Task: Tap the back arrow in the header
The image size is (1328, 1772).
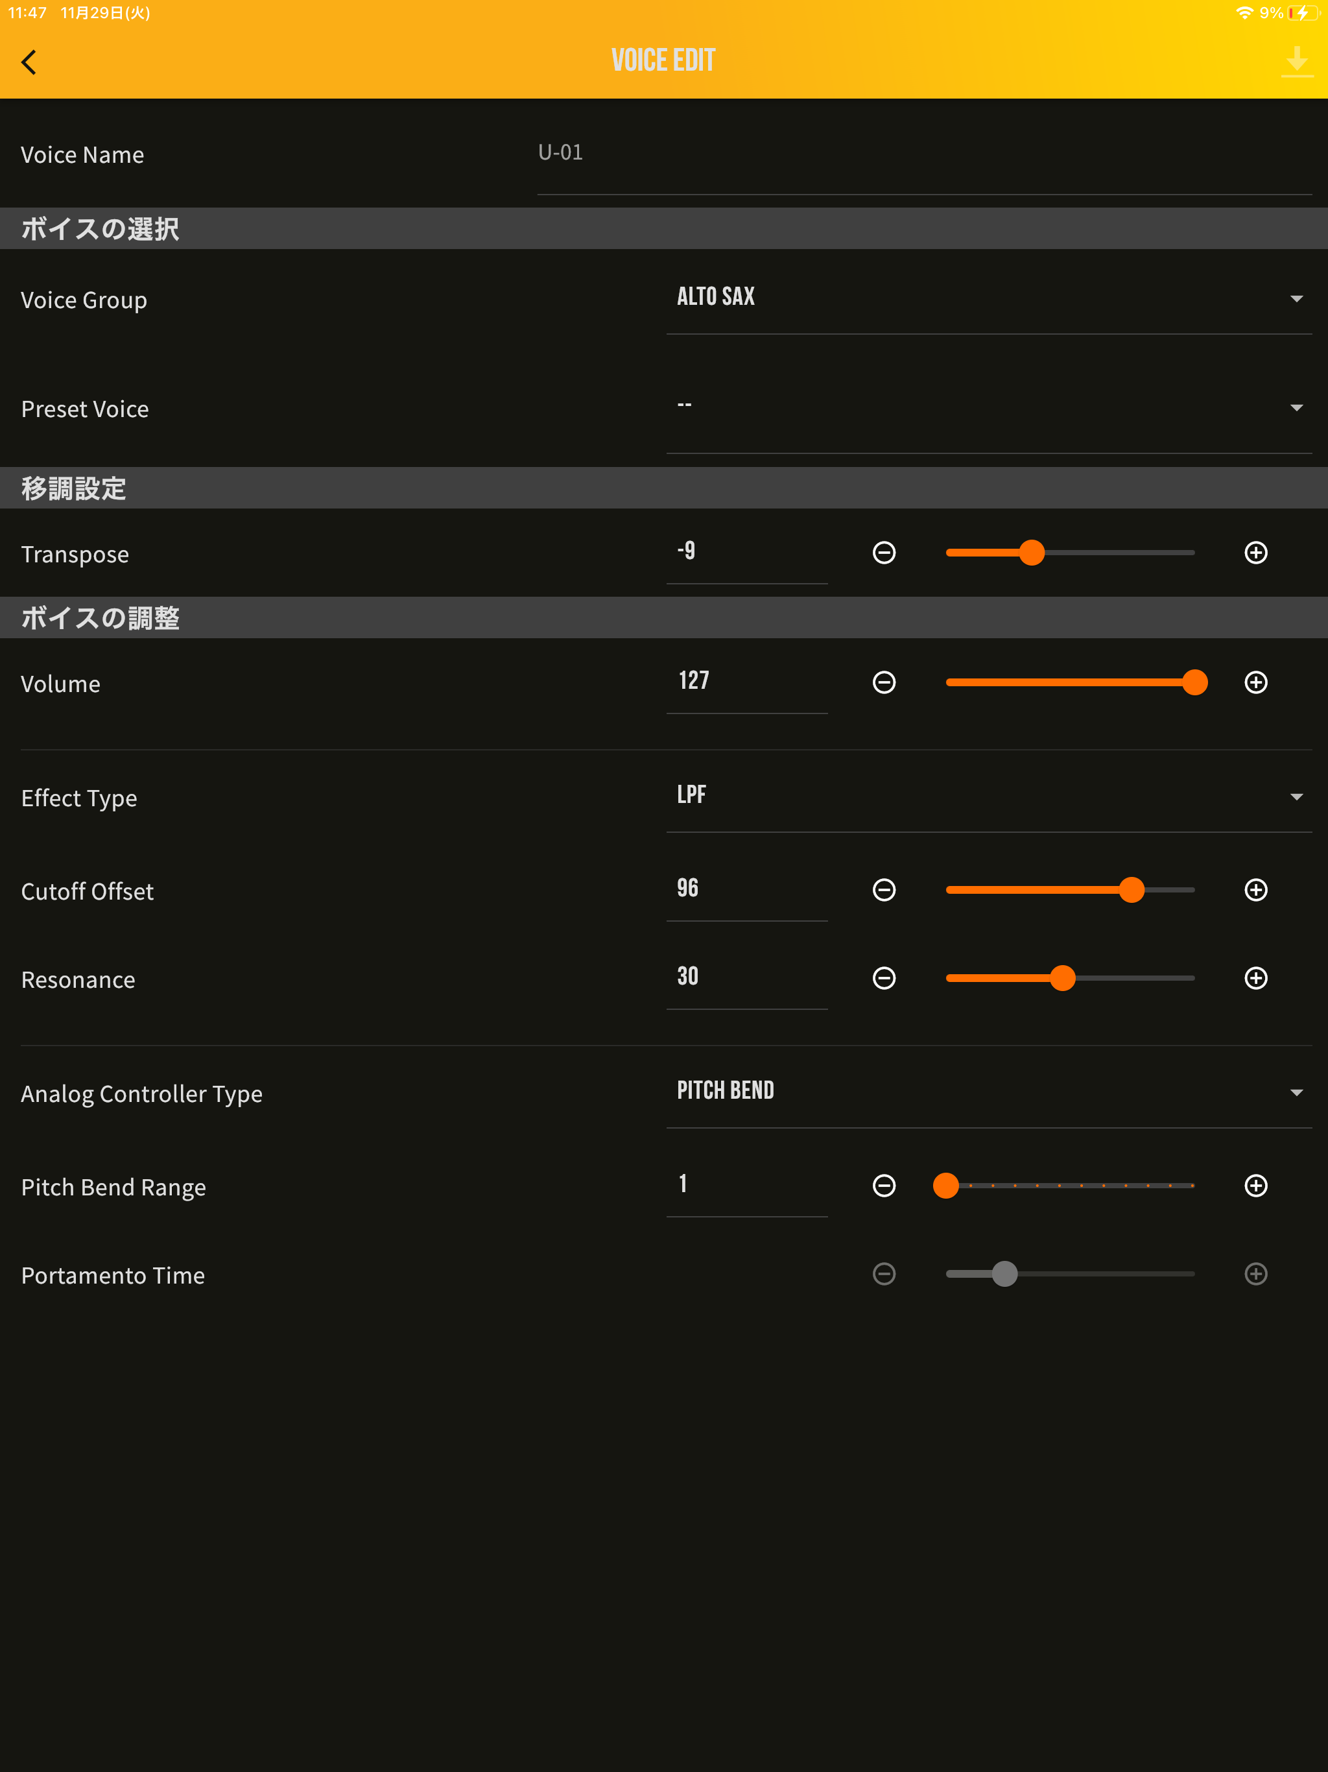Action: 30,62
